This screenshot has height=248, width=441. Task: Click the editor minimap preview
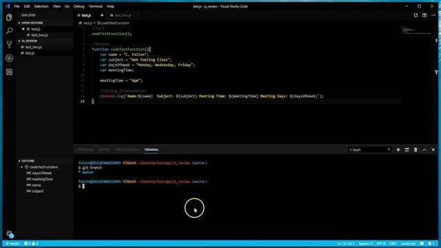(x=416, y=30)
